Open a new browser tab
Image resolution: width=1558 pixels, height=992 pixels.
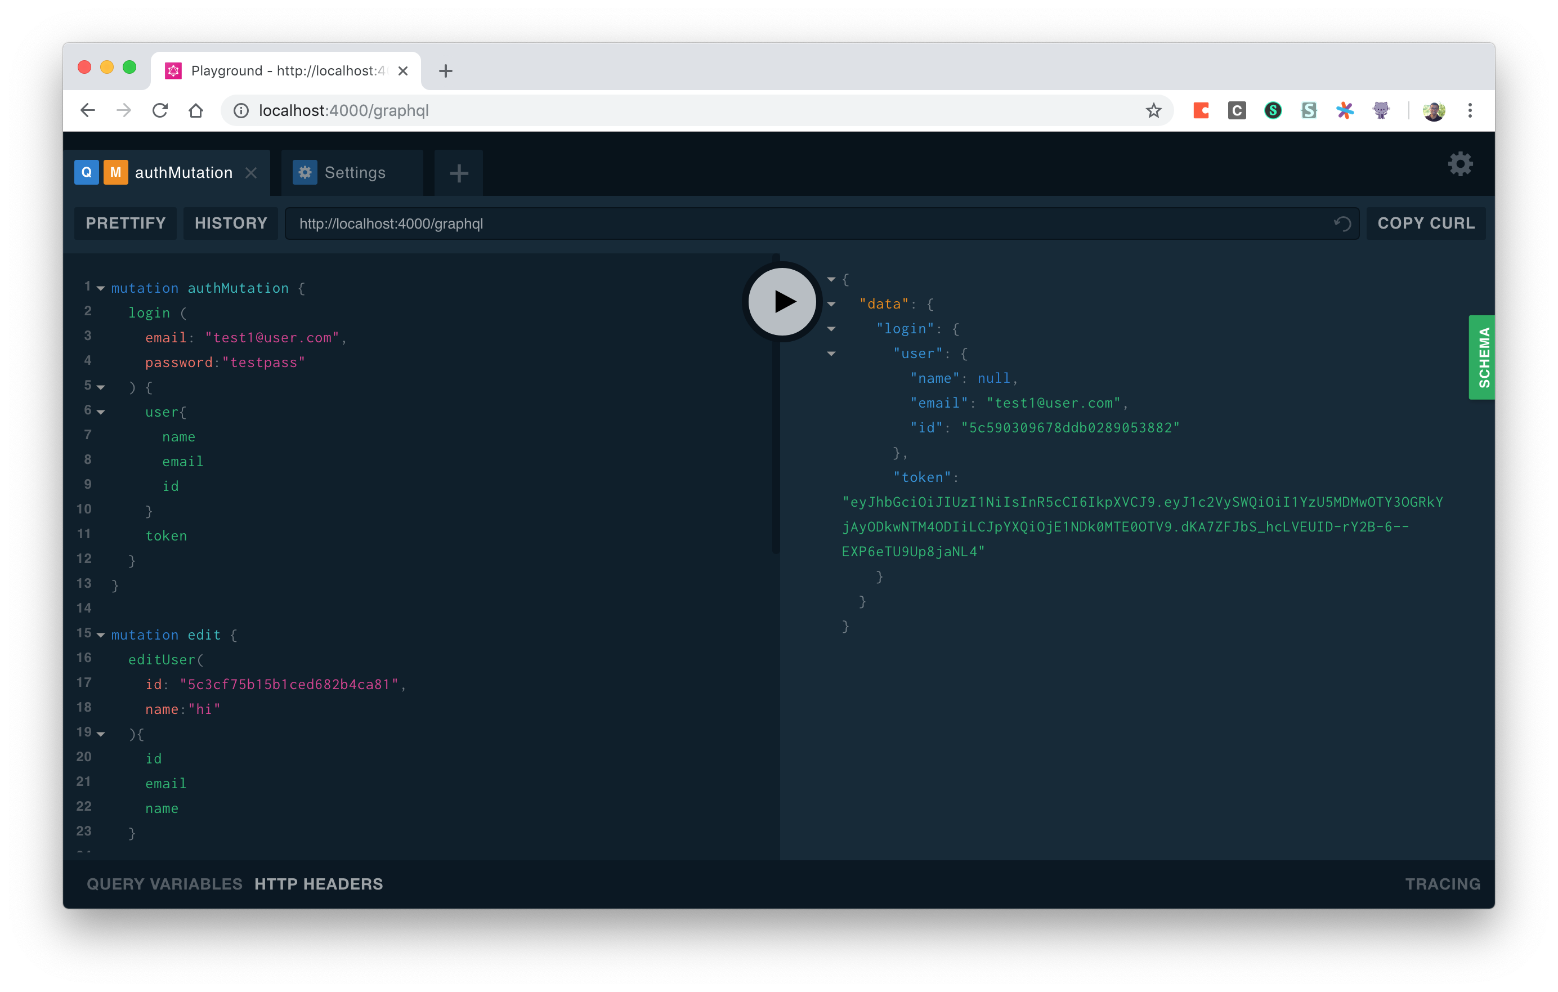[445, 70]
